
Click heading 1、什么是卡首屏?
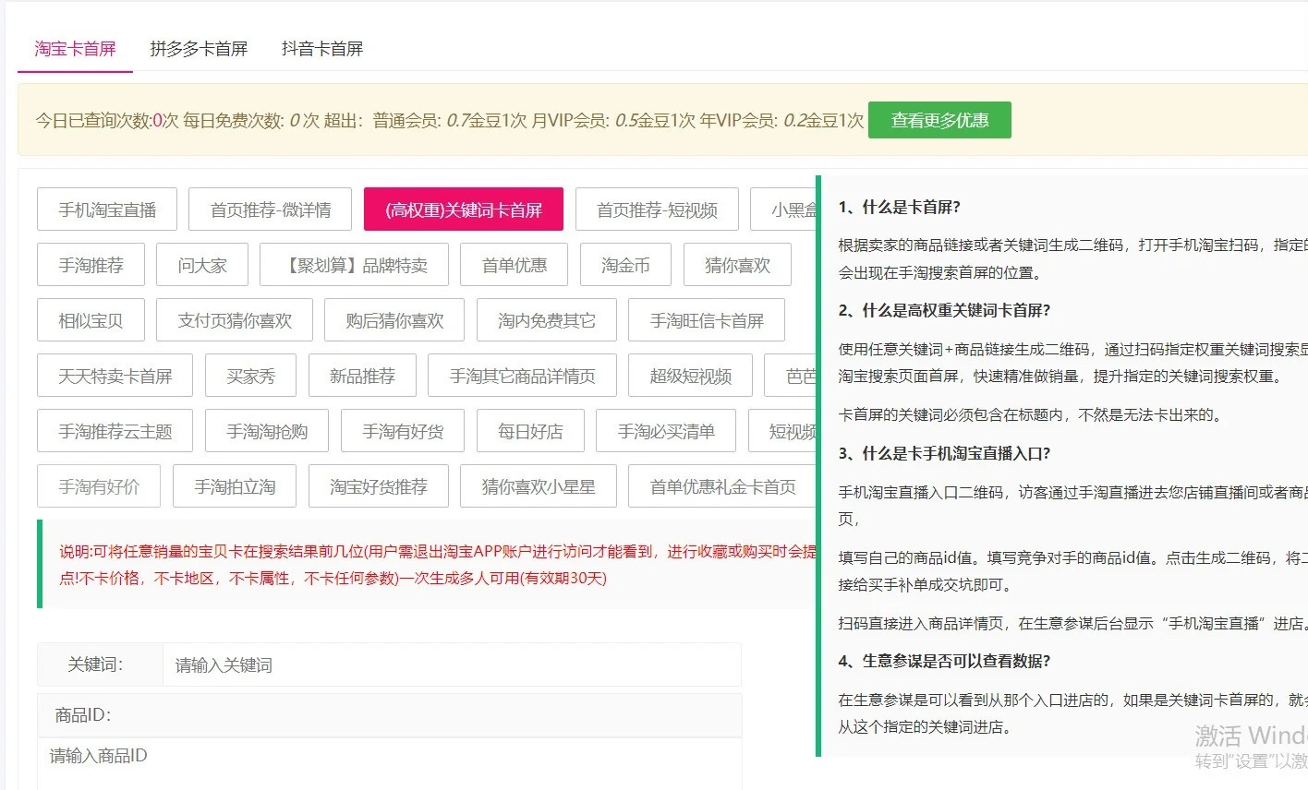click(x=900, y=207)
